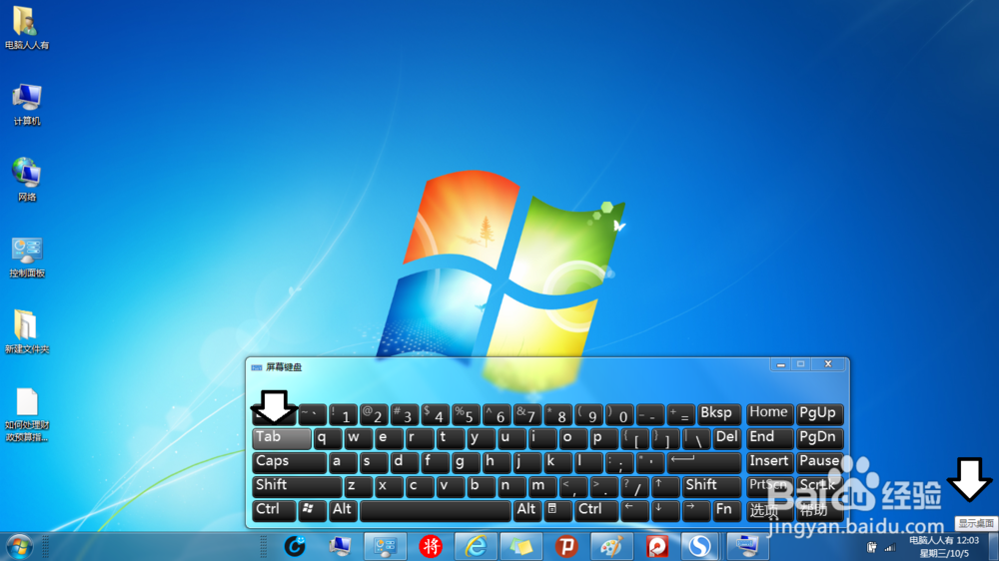Select the 电脑人人有 user folder icon
This screenshot has height=561, width=999.
27,28
